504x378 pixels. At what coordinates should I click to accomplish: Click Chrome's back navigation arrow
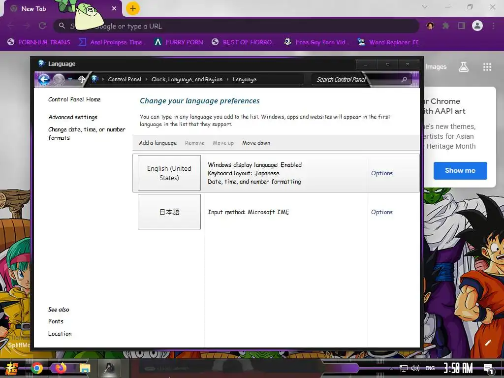pyautogui.click(x=11, y=26)
